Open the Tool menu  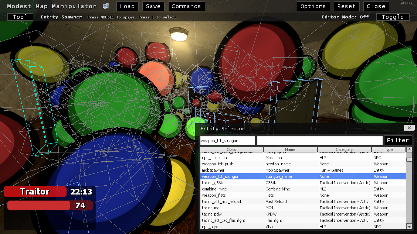coord(20,17)
